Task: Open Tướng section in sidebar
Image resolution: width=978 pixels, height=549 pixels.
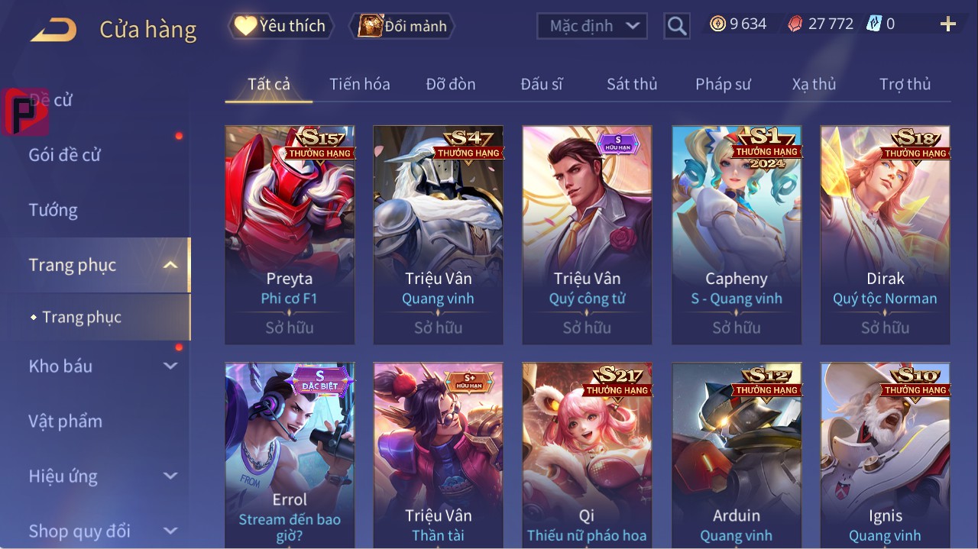Action: pyautogui.click(x=53, y=210)
